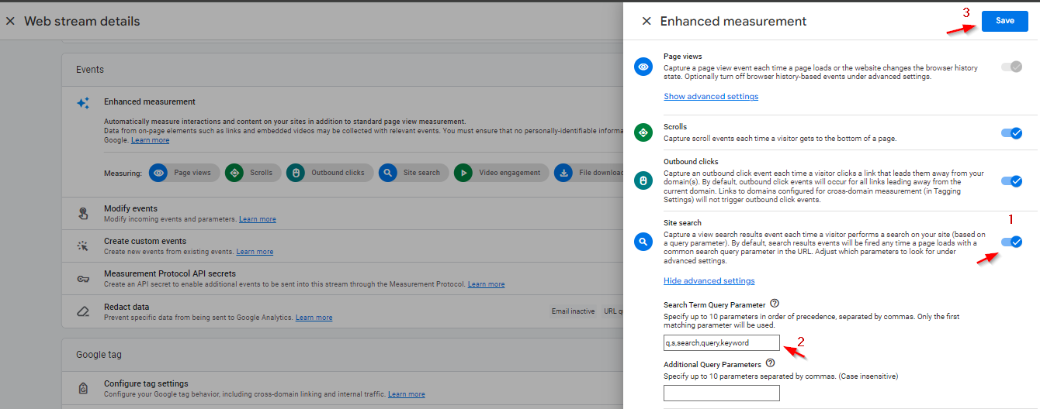The height and width of the screenshot is (409, 1040).
Task: Click the Additional Query Parameters input field
Action: click(x=721, y=393)
